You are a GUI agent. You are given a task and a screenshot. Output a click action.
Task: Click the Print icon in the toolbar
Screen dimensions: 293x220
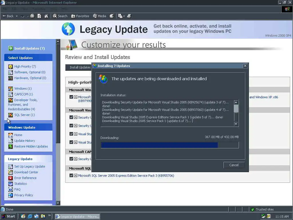click(x=129, y=16)
